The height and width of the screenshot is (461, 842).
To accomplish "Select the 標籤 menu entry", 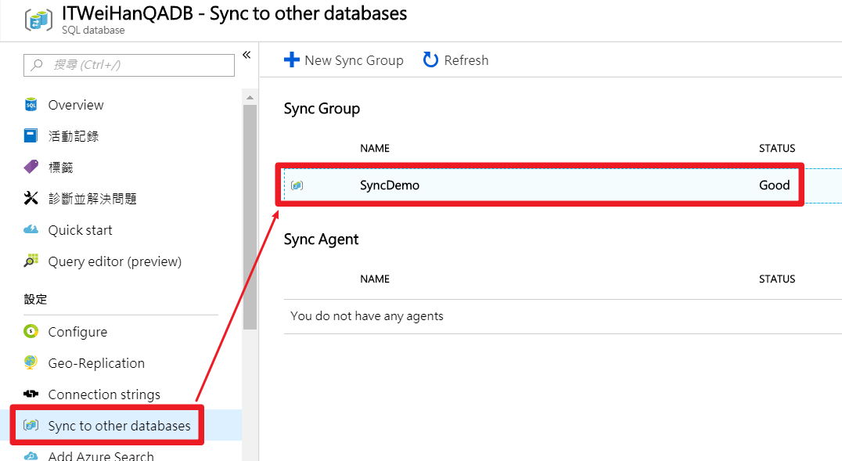I will 61,167.
